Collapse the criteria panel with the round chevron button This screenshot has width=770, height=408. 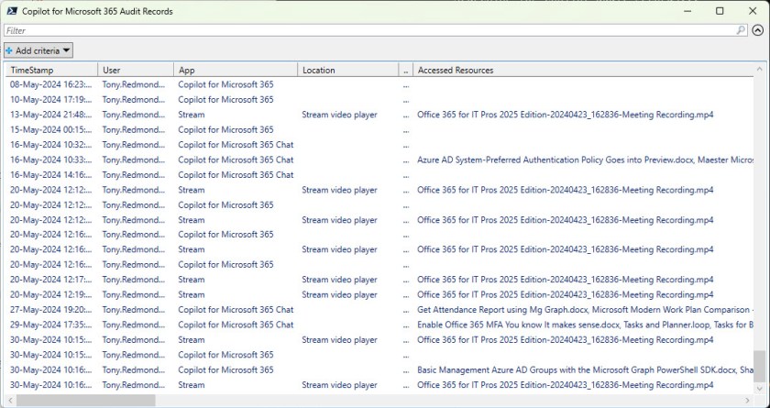click(x=758, y=30)
